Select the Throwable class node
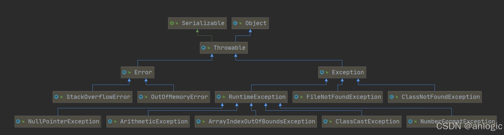The width and height of the screenshot is (504, 135). [224, 48]
